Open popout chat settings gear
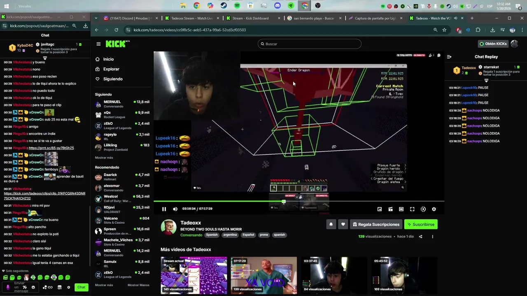This screenshot has height=296, width=527. (x=69, y=287)
